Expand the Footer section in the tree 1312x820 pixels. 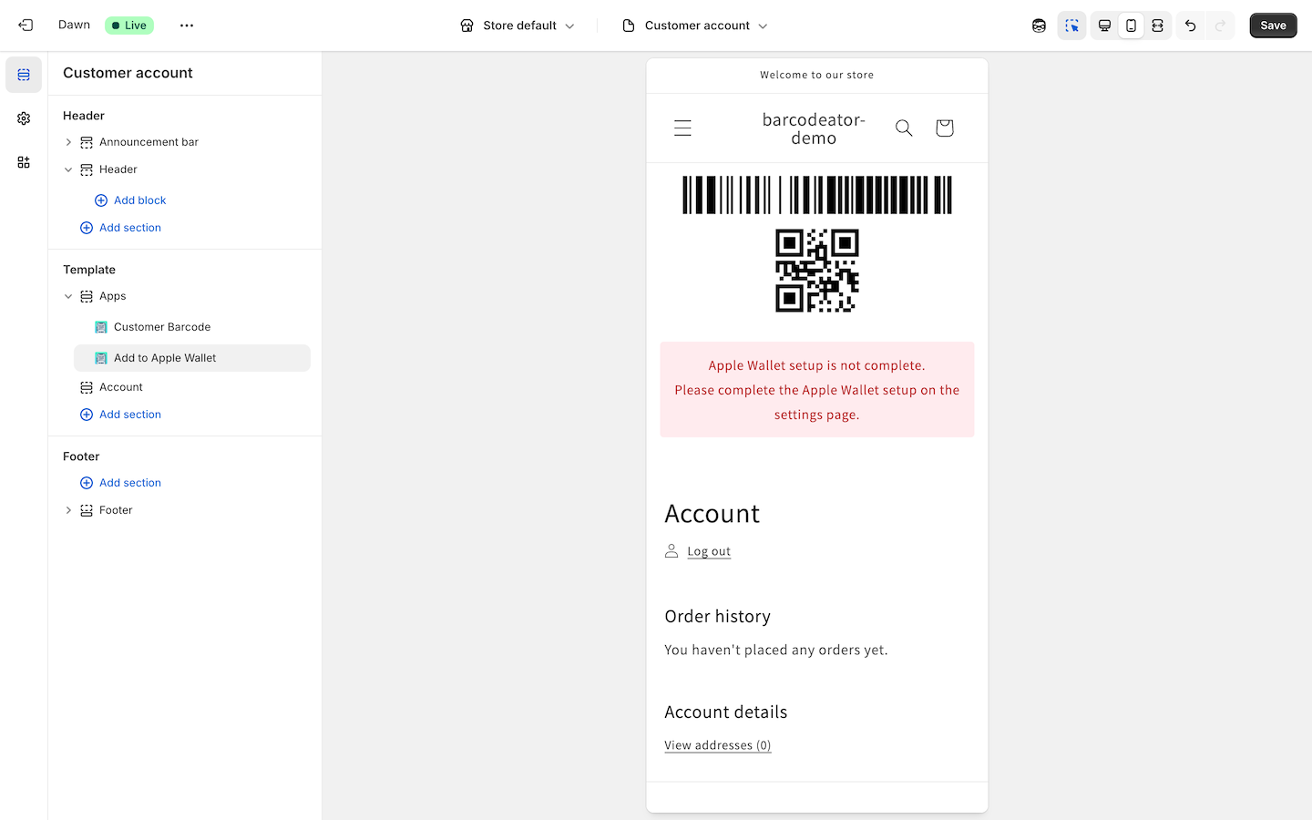pos(68,510)
